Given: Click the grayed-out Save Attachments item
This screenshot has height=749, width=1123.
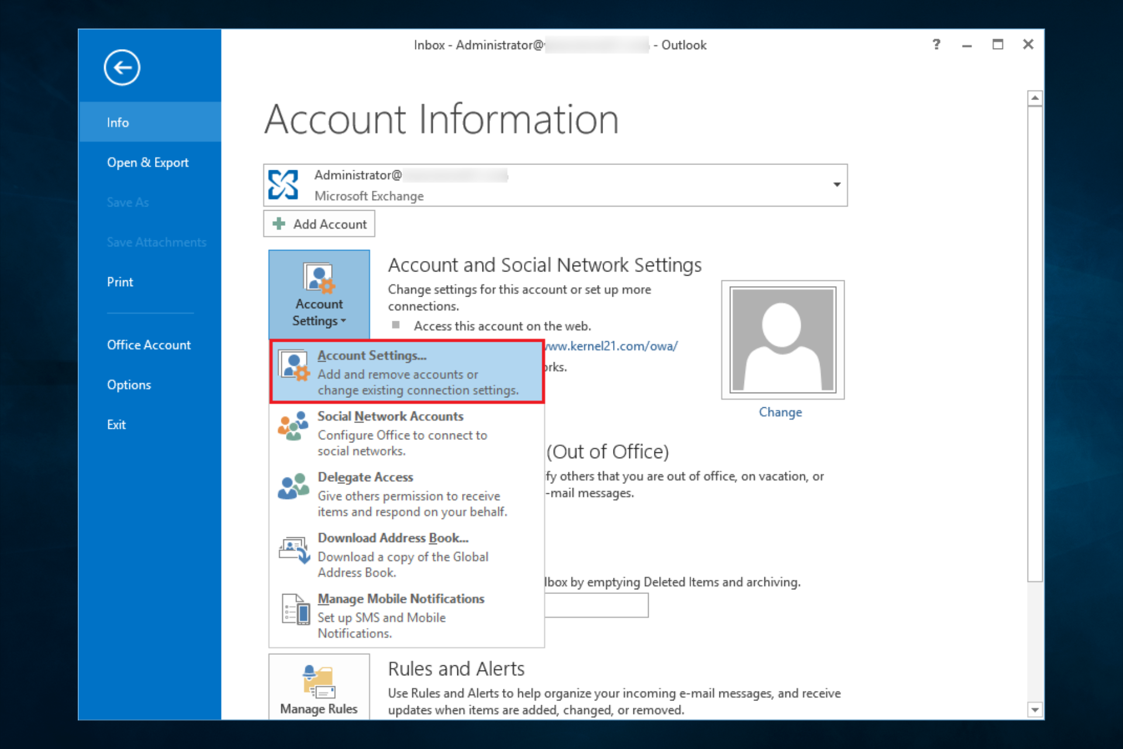Looking at the screenshot, I should [x=156, y=242].
